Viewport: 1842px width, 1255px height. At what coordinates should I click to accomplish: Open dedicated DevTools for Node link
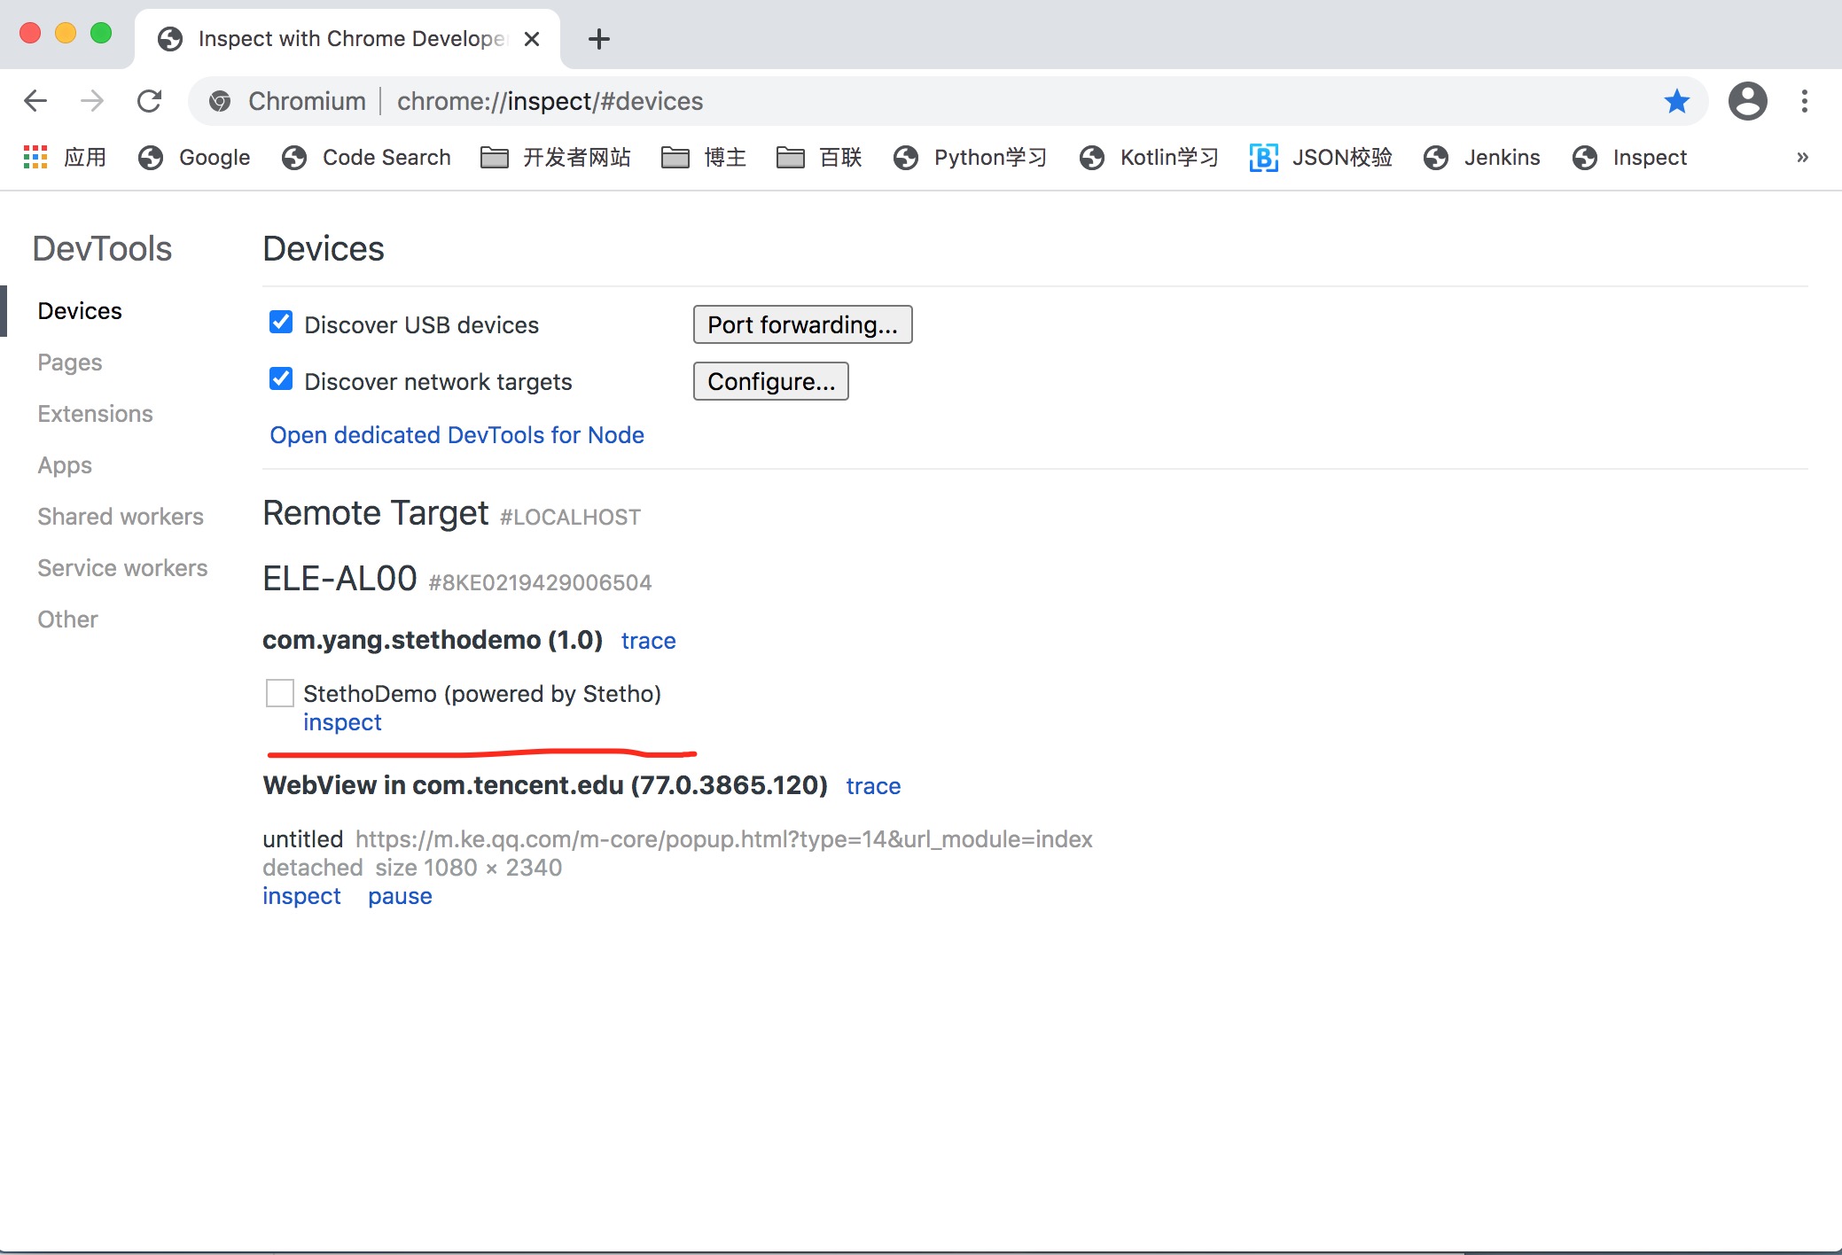point(457,435)
